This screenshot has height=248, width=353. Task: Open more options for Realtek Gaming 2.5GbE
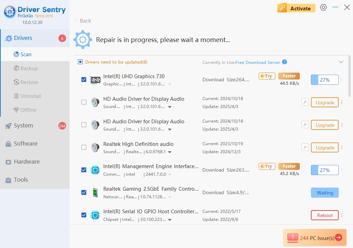(342, 192)
